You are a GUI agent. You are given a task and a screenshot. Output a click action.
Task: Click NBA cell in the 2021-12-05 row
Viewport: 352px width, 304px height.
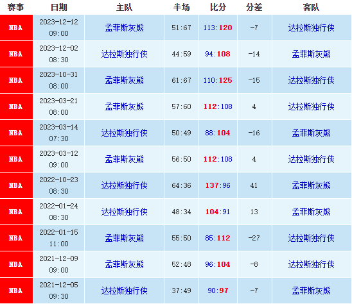[x=16, y=291]
